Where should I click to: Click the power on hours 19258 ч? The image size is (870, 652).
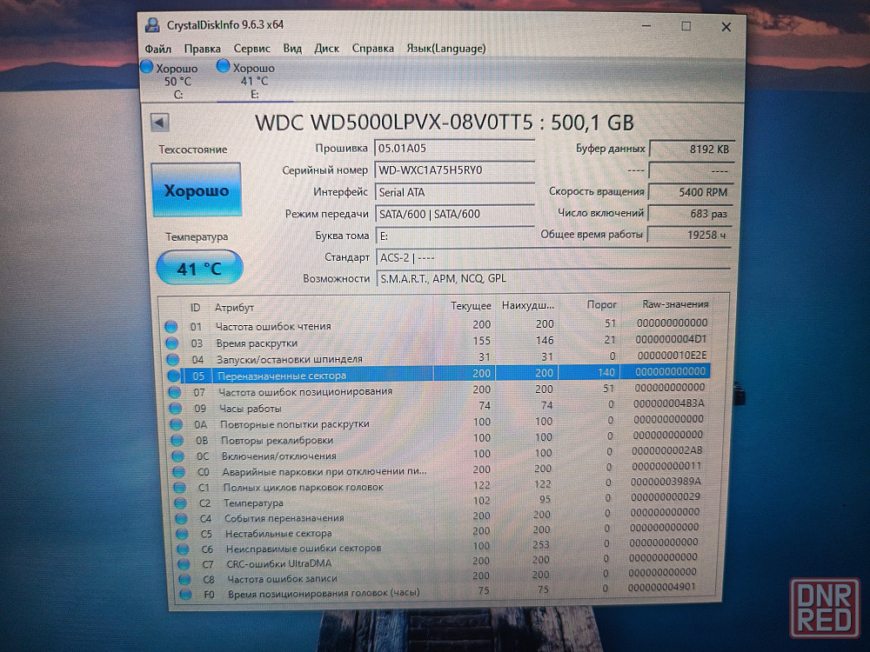pyautogui.click(x=689, y=235)
